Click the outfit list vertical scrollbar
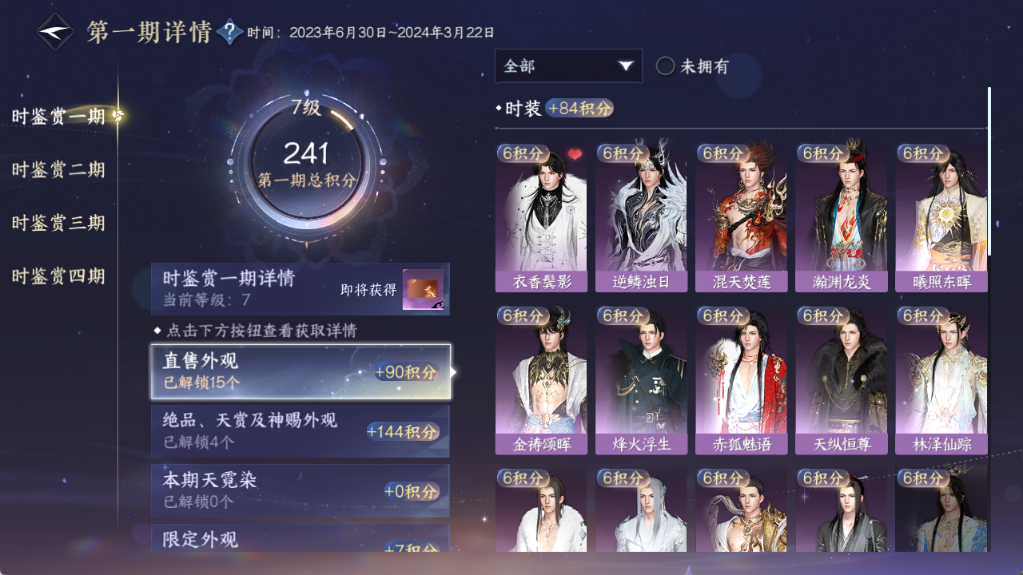The width and height of the screenshot is (1023, 575). [x=989, y=172]
